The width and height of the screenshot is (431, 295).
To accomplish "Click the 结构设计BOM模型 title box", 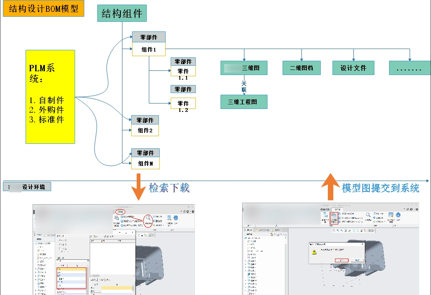I will click(x=44, y=8).
